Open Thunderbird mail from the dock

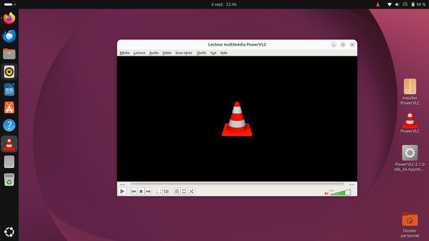click(9, 36)
